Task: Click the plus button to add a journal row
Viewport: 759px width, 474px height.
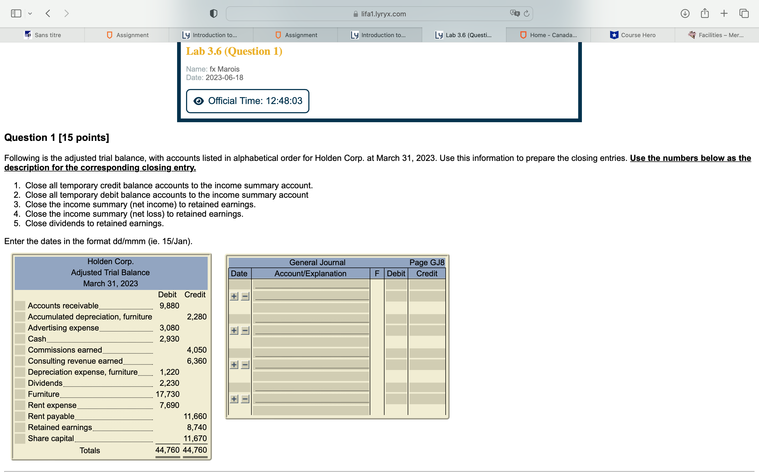Action: coord(234,296)
